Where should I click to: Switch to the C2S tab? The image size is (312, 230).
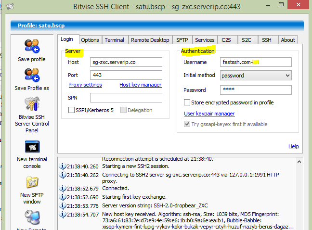(x=227, y=40)
